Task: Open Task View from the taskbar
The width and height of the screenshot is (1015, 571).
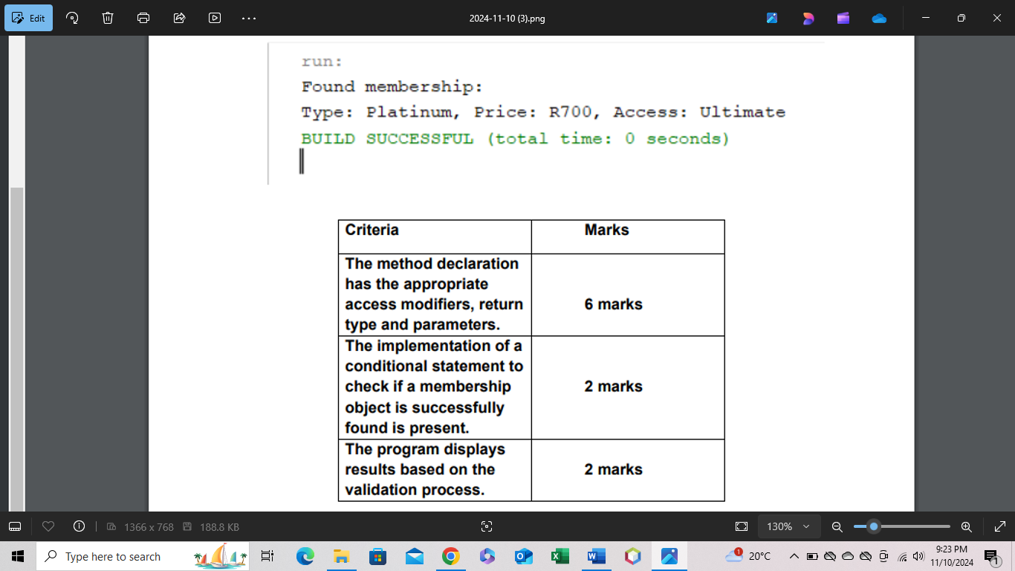Action: click(267, 556)
